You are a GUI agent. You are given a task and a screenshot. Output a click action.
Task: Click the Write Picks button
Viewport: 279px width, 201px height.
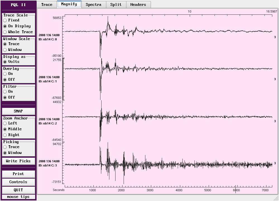click(x=18, y=161)
